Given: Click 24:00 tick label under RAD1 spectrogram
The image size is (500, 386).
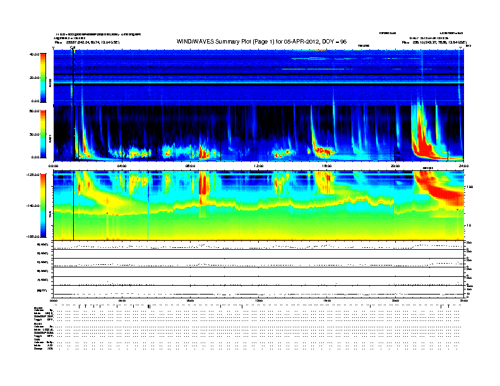Looking at the screenshot, I should click(463, 166).
